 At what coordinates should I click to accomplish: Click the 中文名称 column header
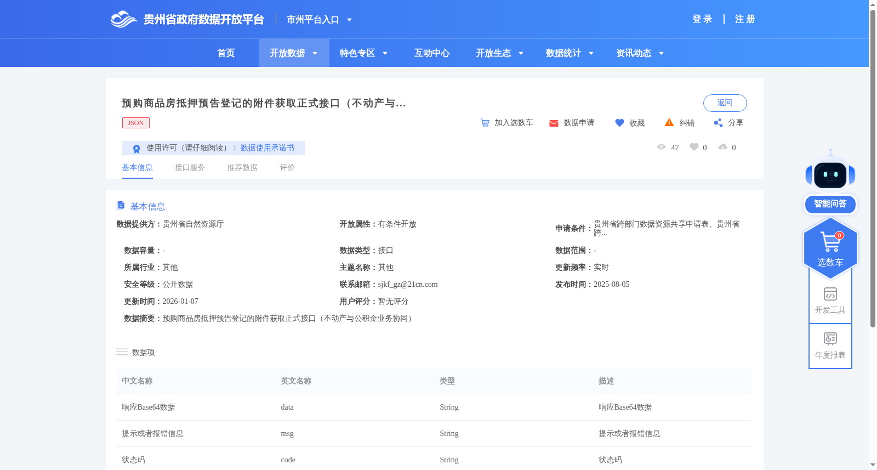pos(137,381)
